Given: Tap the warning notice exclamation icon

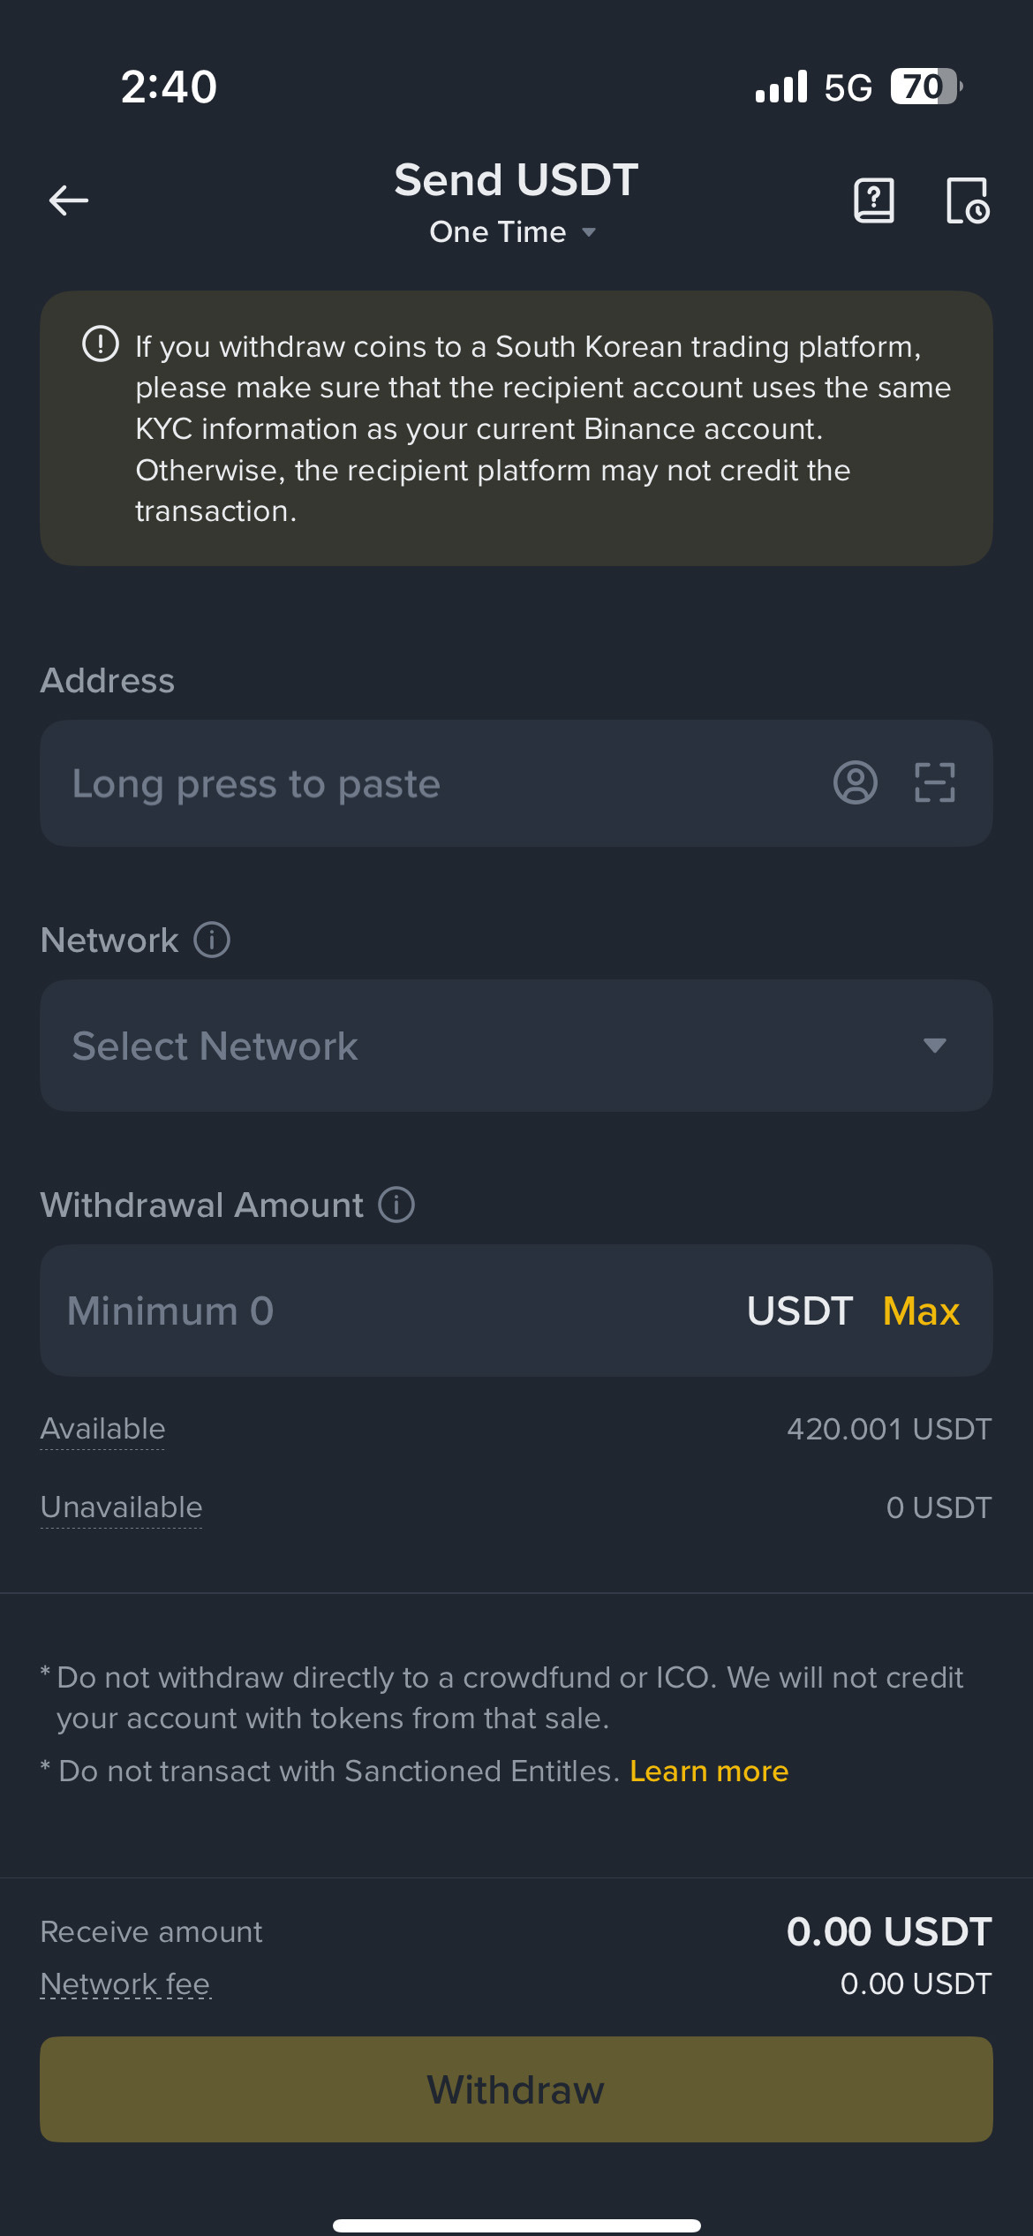Looking at the screenshot, I should [x=101, y=344].
